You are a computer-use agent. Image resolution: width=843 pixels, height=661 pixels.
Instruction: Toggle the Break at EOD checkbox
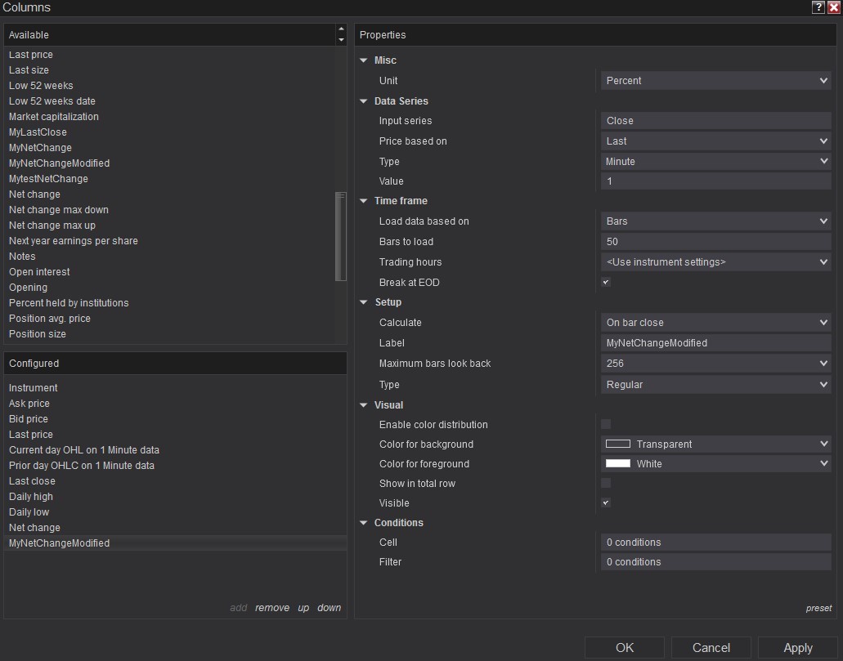tap(606, 283)
